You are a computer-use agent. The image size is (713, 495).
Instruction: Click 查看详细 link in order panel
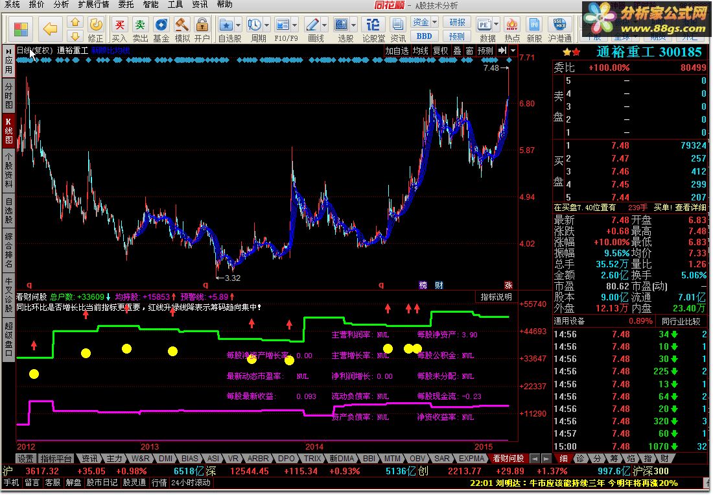(690, 208)
